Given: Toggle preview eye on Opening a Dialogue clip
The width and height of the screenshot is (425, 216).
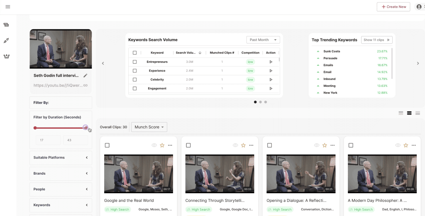Looking at the screenshot, I should 317,145.
